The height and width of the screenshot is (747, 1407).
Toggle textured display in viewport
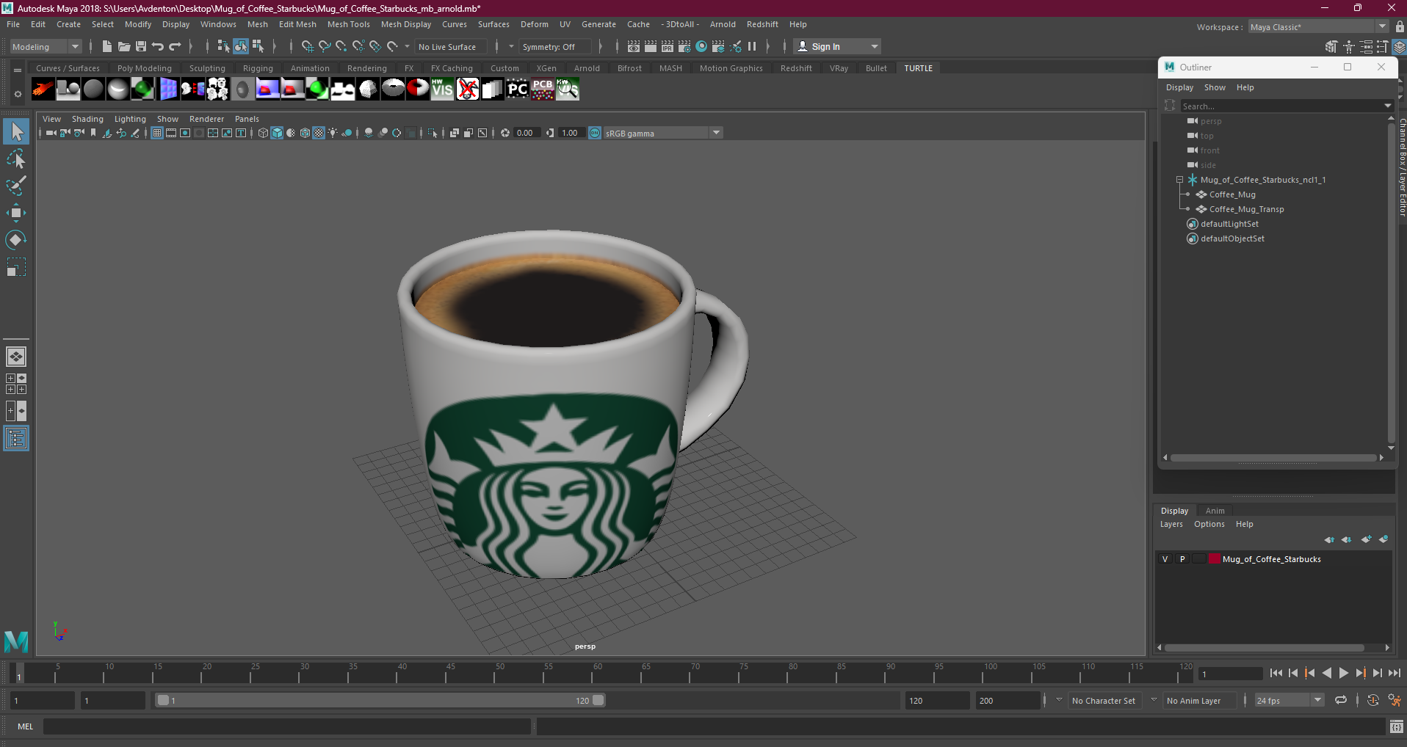pyautogui.click(x=319, y=133)
